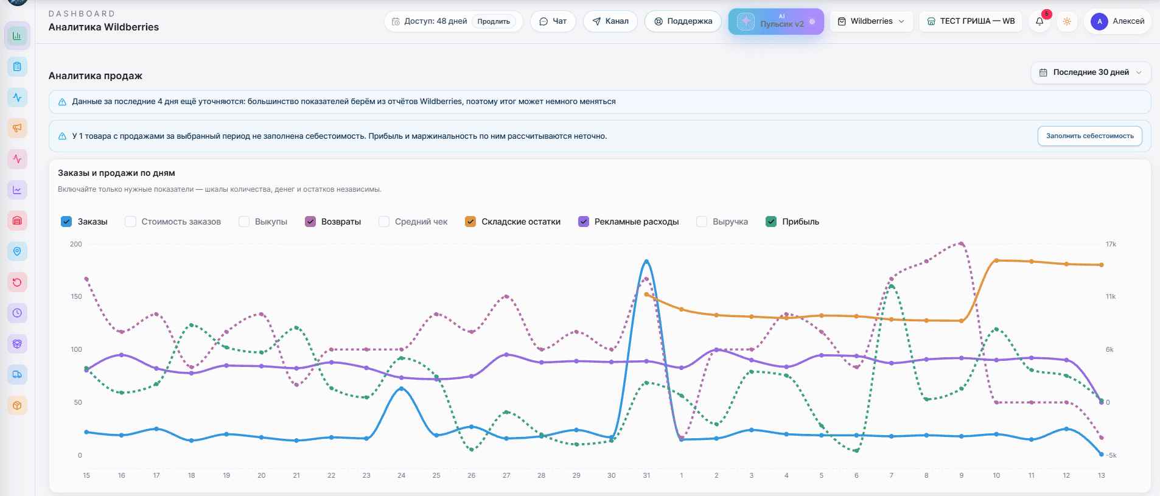This screenshot has height=496, width=1160.
Task: Enable the Стоимость заказов checkbox
Action: point(130,222)
